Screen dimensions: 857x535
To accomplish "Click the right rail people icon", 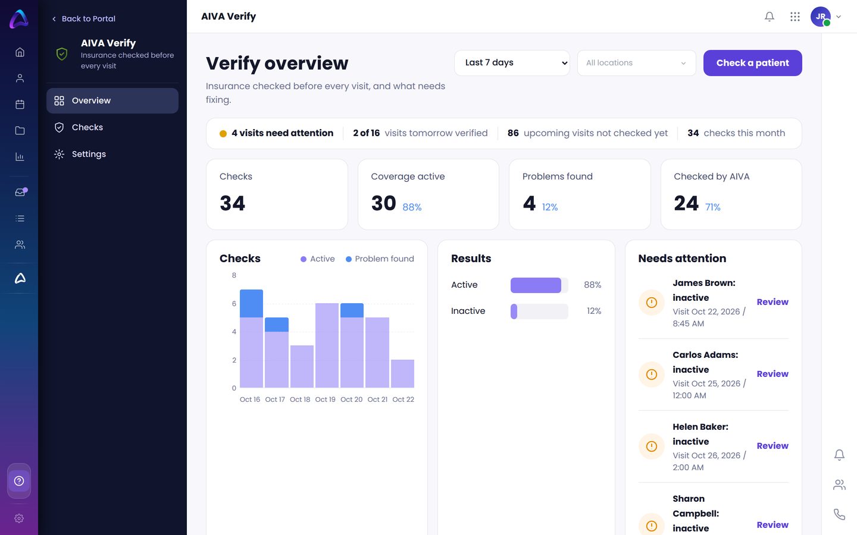I will (839, 485).
